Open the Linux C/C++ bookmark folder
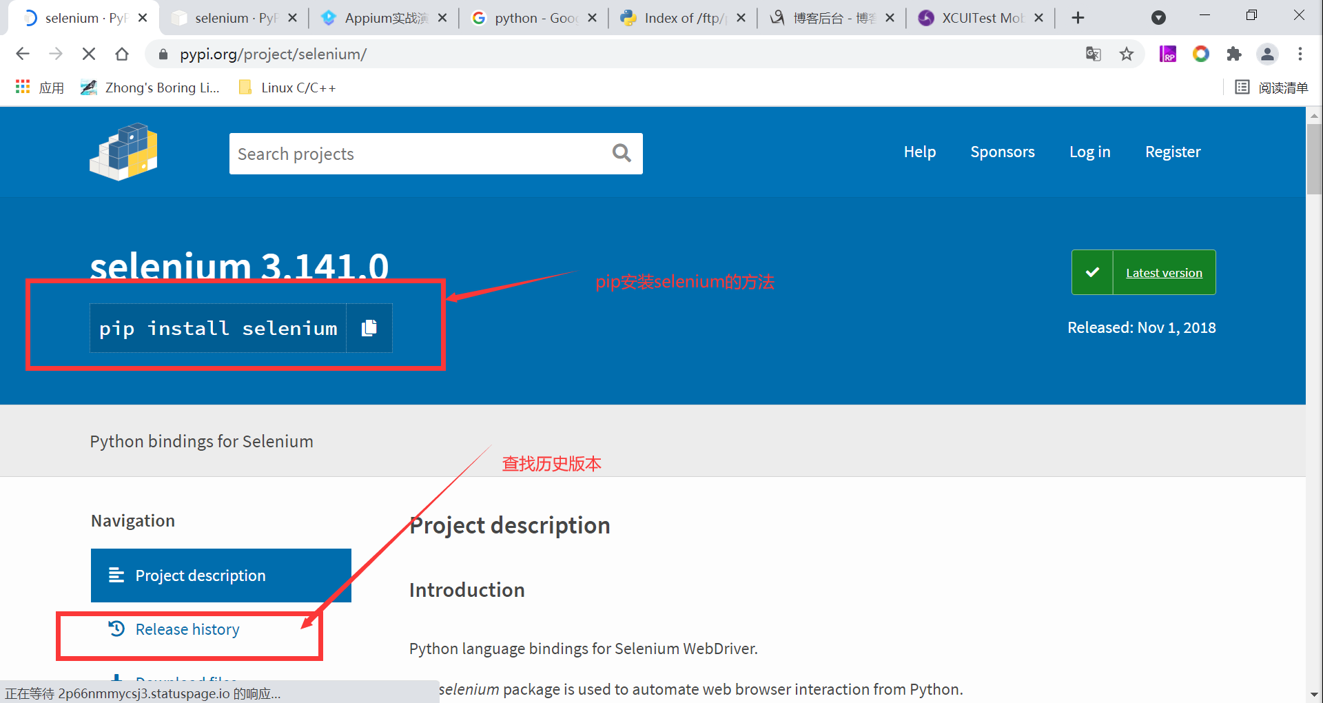 click(287, 88)
